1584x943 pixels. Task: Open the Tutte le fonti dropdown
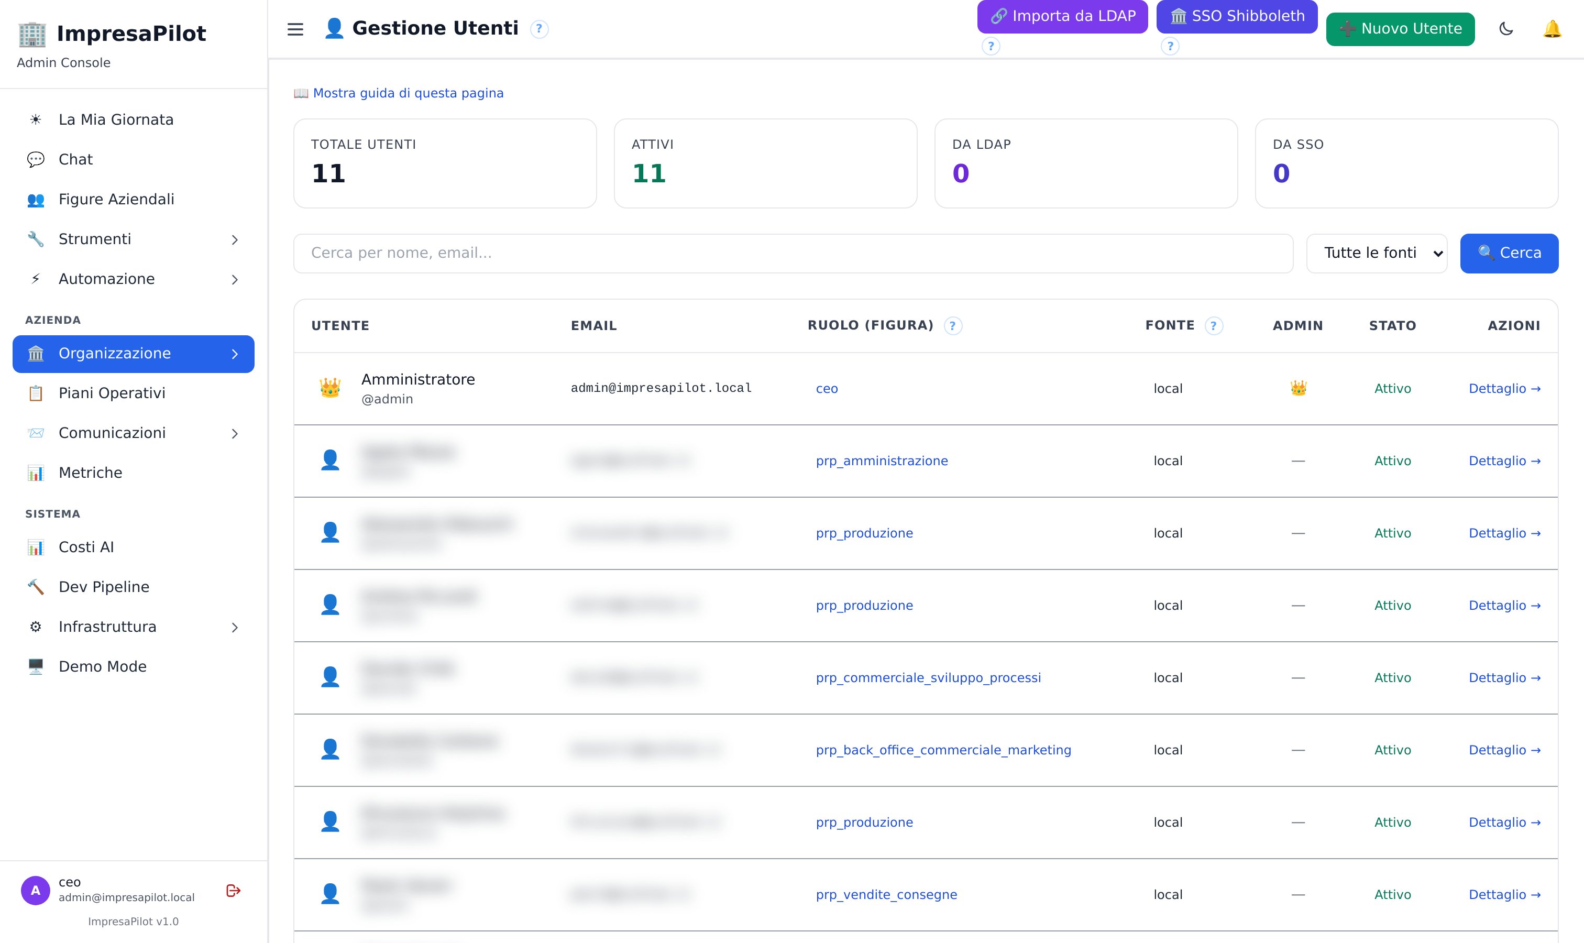(1377, 253)
